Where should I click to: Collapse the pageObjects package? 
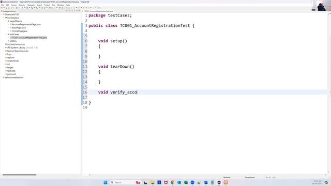[6, 21]
